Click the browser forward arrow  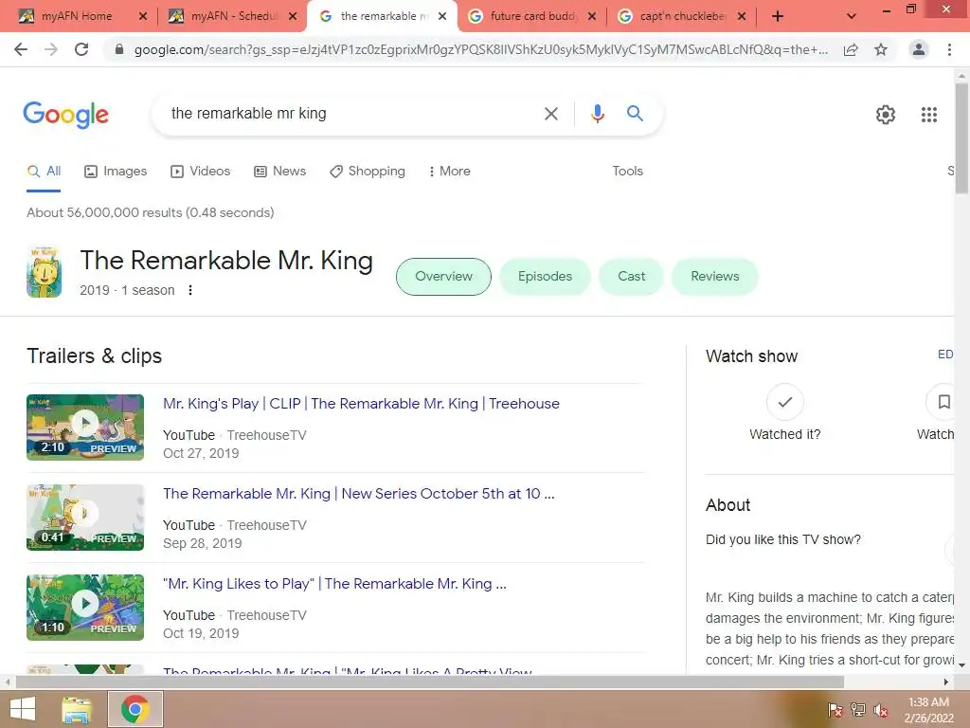(51, 49)
